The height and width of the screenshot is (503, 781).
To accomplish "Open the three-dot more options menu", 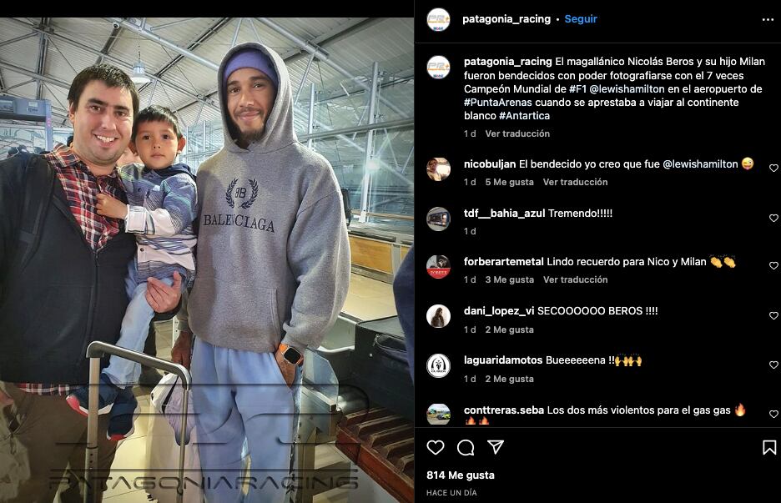I will (768, 19).
